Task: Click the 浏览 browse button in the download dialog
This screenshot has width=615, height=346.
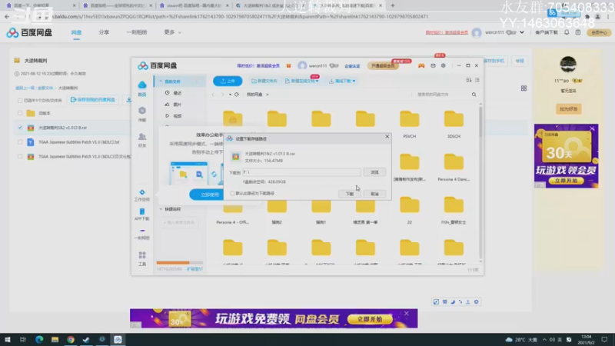Action: tap(374, 172)
